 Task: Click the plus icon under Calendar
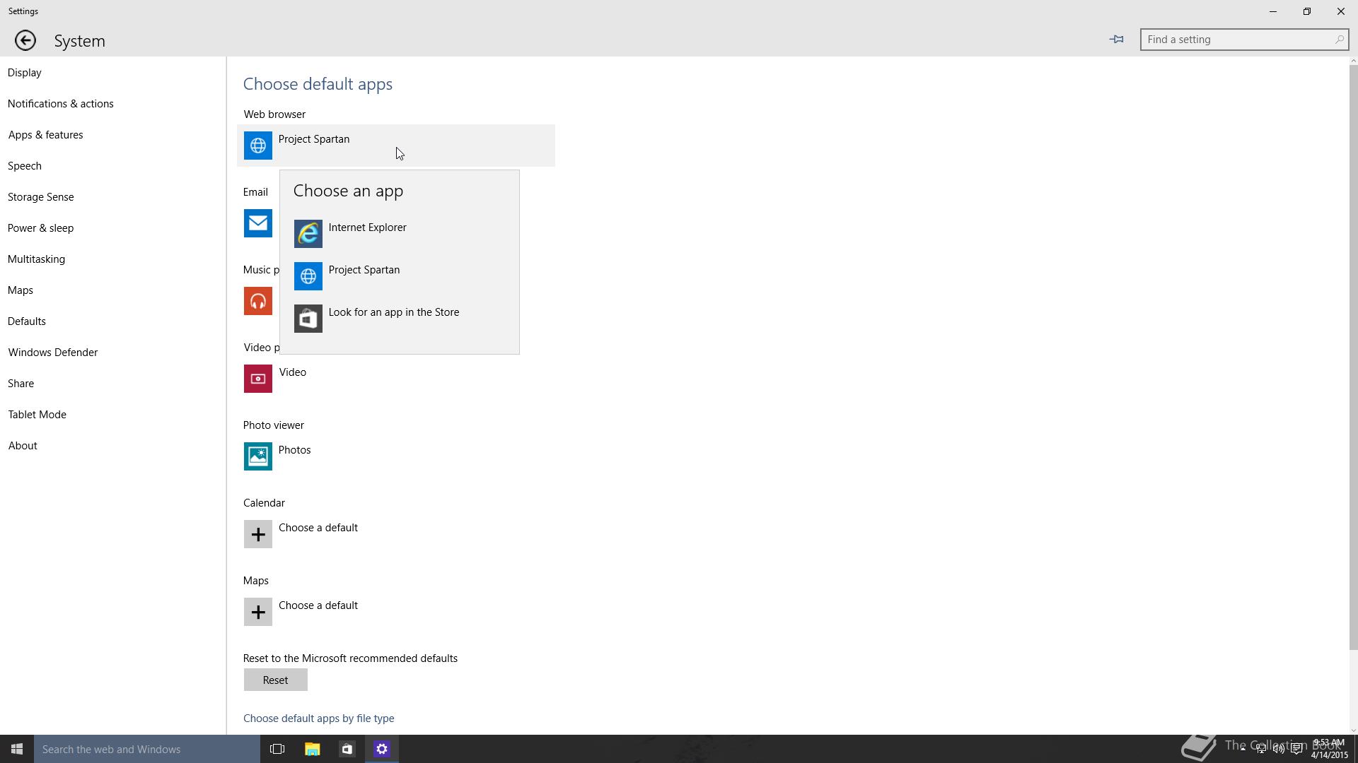[258, 534]
